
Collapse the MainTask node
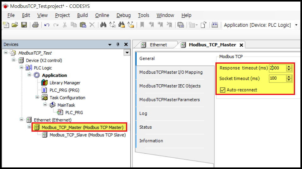pyautogui.click(x=45, y=104)
